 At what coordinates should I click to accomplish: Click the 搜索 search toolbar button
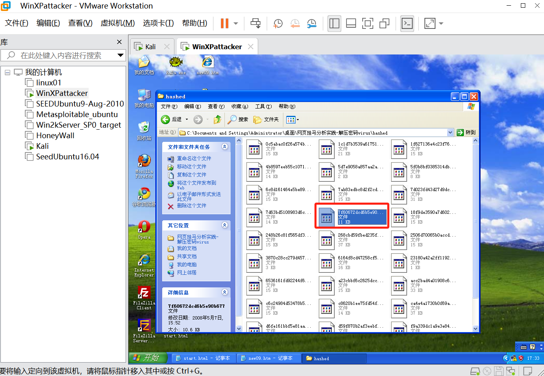(x=238, y=120)
